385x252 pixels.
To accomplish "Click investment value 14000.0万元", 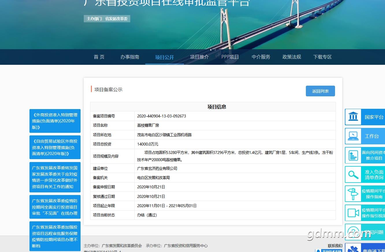I will (148, 144).
